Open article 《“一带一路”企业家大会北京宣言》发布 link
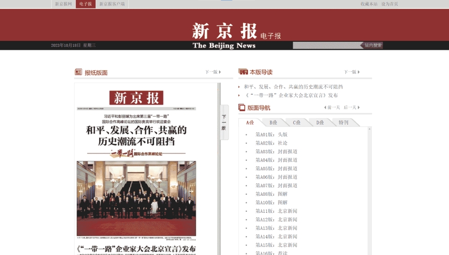 (x=291, y=95)
